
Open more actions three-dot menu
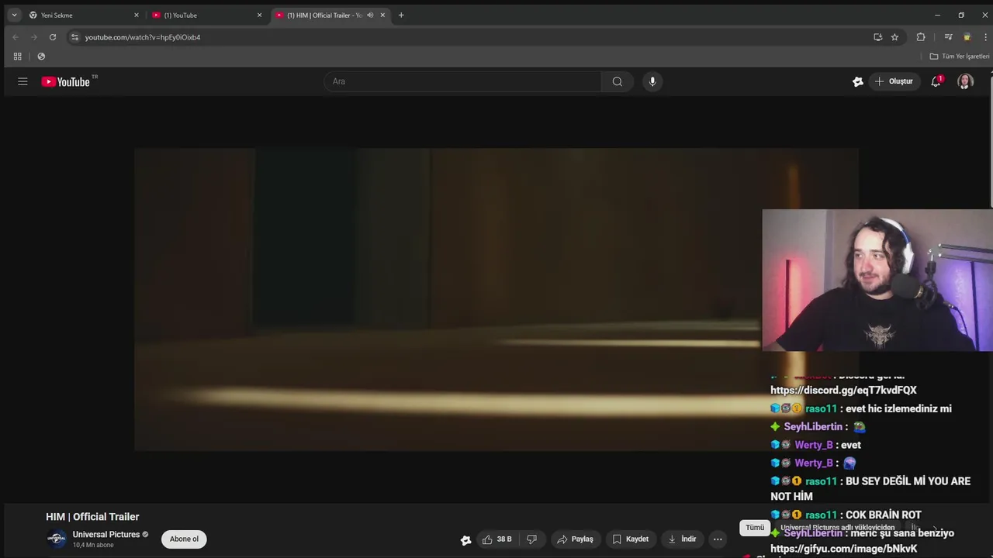tap(718, 539)
